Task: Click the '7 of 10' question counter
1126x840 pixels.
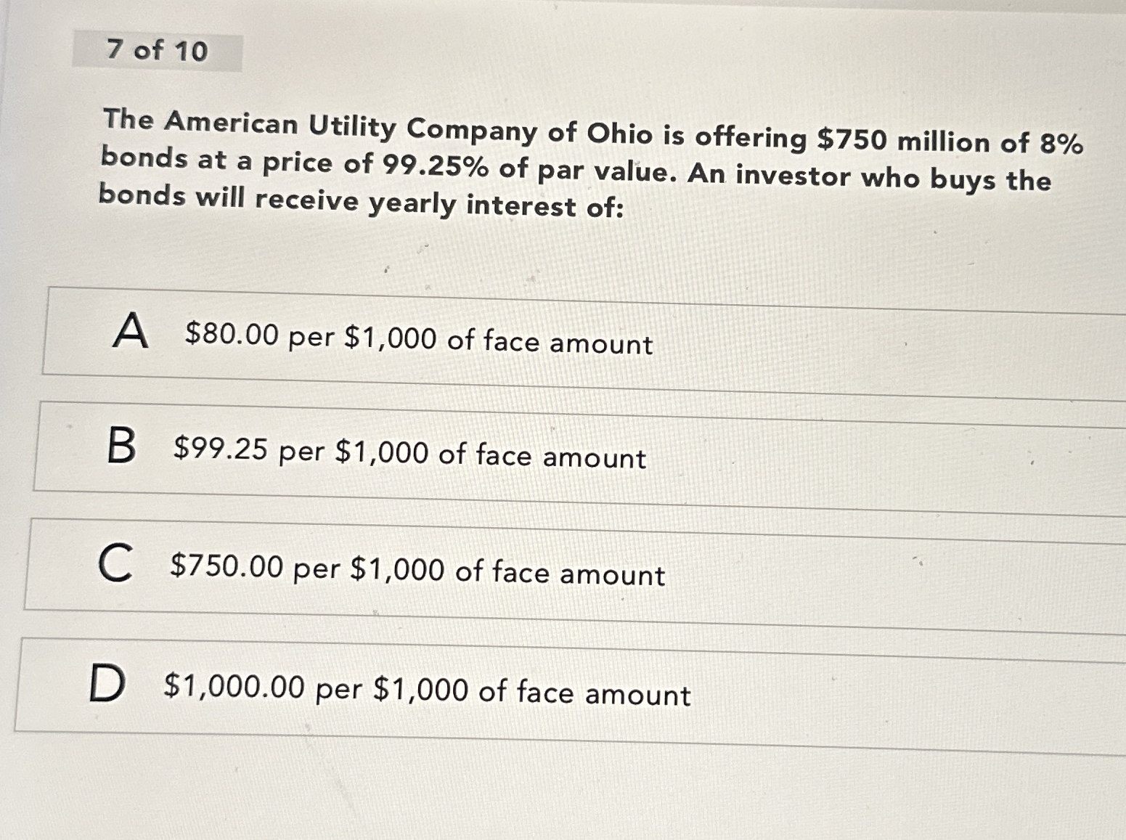Action: (x=157, y=52)
